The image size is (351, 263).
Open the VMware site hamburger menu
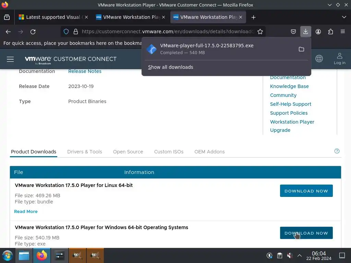[10, 59]
